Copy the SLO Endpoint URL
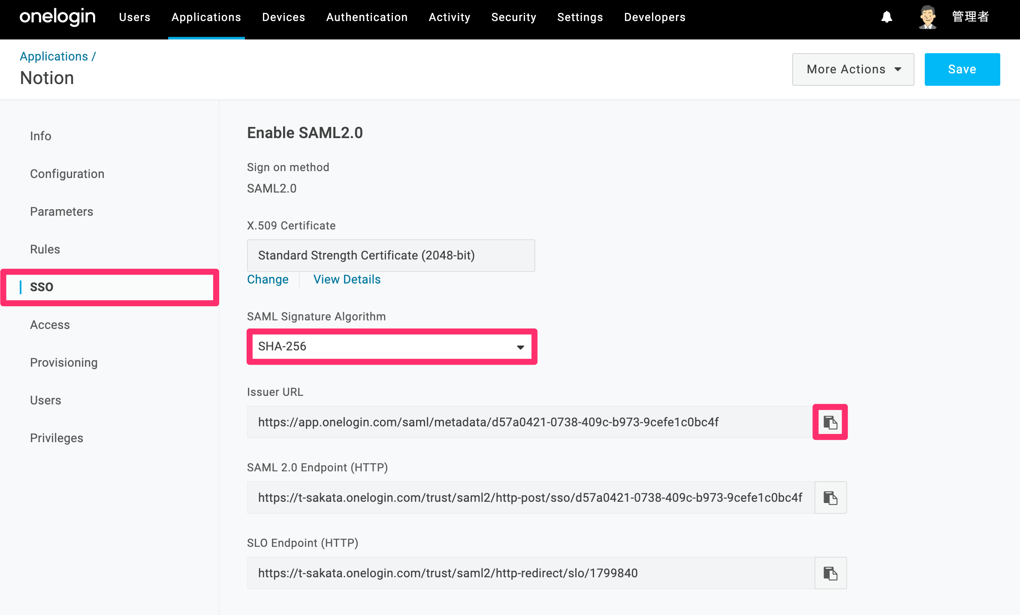Image resolution: width=1020 pixels, height=615 pixels. pos(830,573)
